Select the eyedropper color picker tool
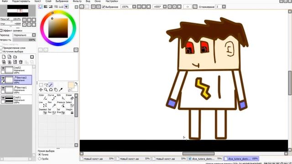The image size is (292, 164). [61, 90]
